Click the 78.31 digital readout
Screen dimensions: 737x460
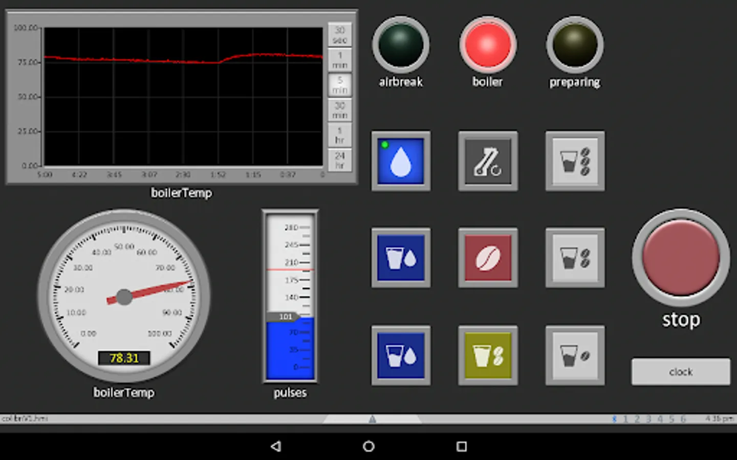[124, 358]
